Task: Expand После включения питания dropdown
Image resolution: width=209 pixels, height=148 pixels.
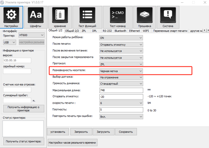Action: (x=121, y=51)
